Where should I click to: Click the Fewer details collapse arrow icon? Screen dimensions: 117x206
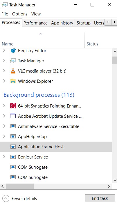(x=6, y=198)
